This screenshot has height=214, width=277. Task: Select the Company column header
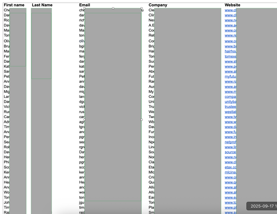click(158, 5)
